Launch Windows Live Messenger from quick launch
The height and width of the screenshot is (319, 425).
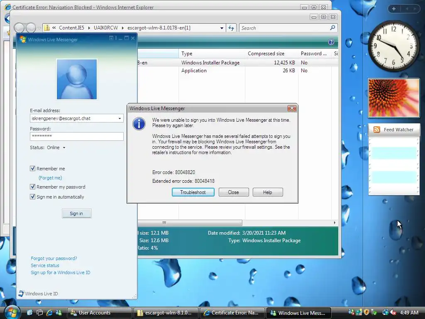(59, 312)
